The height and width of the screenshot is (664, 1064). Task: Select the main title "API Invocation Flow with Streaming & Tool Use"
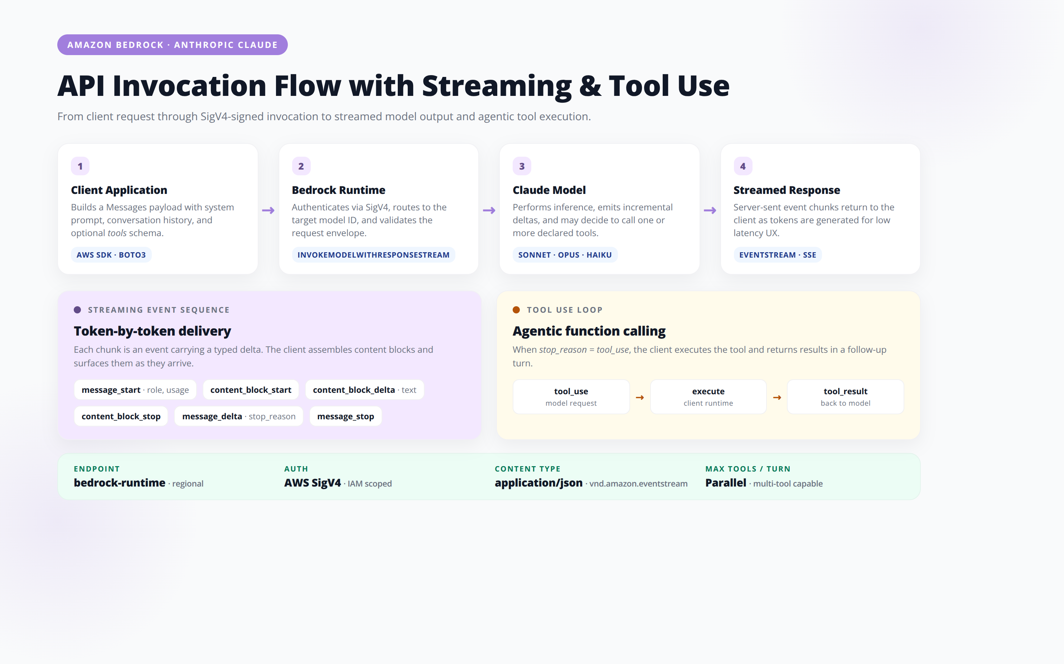(393, 86)
